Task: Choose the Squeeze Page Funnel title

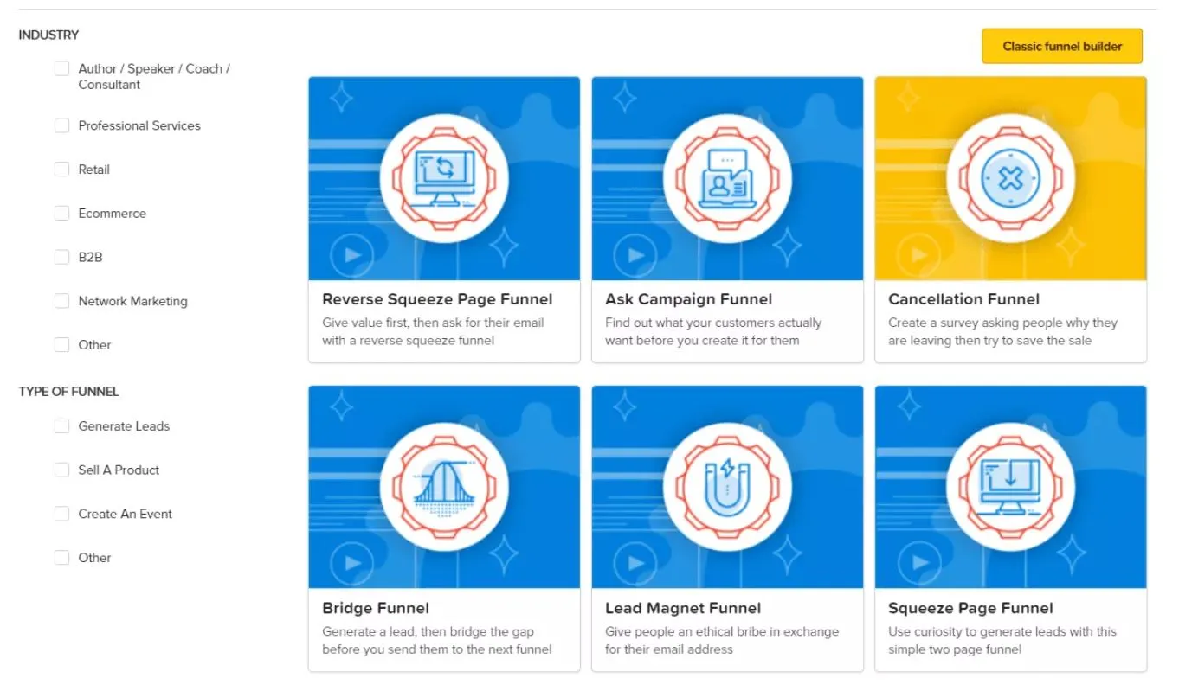Action: point(970,608)
